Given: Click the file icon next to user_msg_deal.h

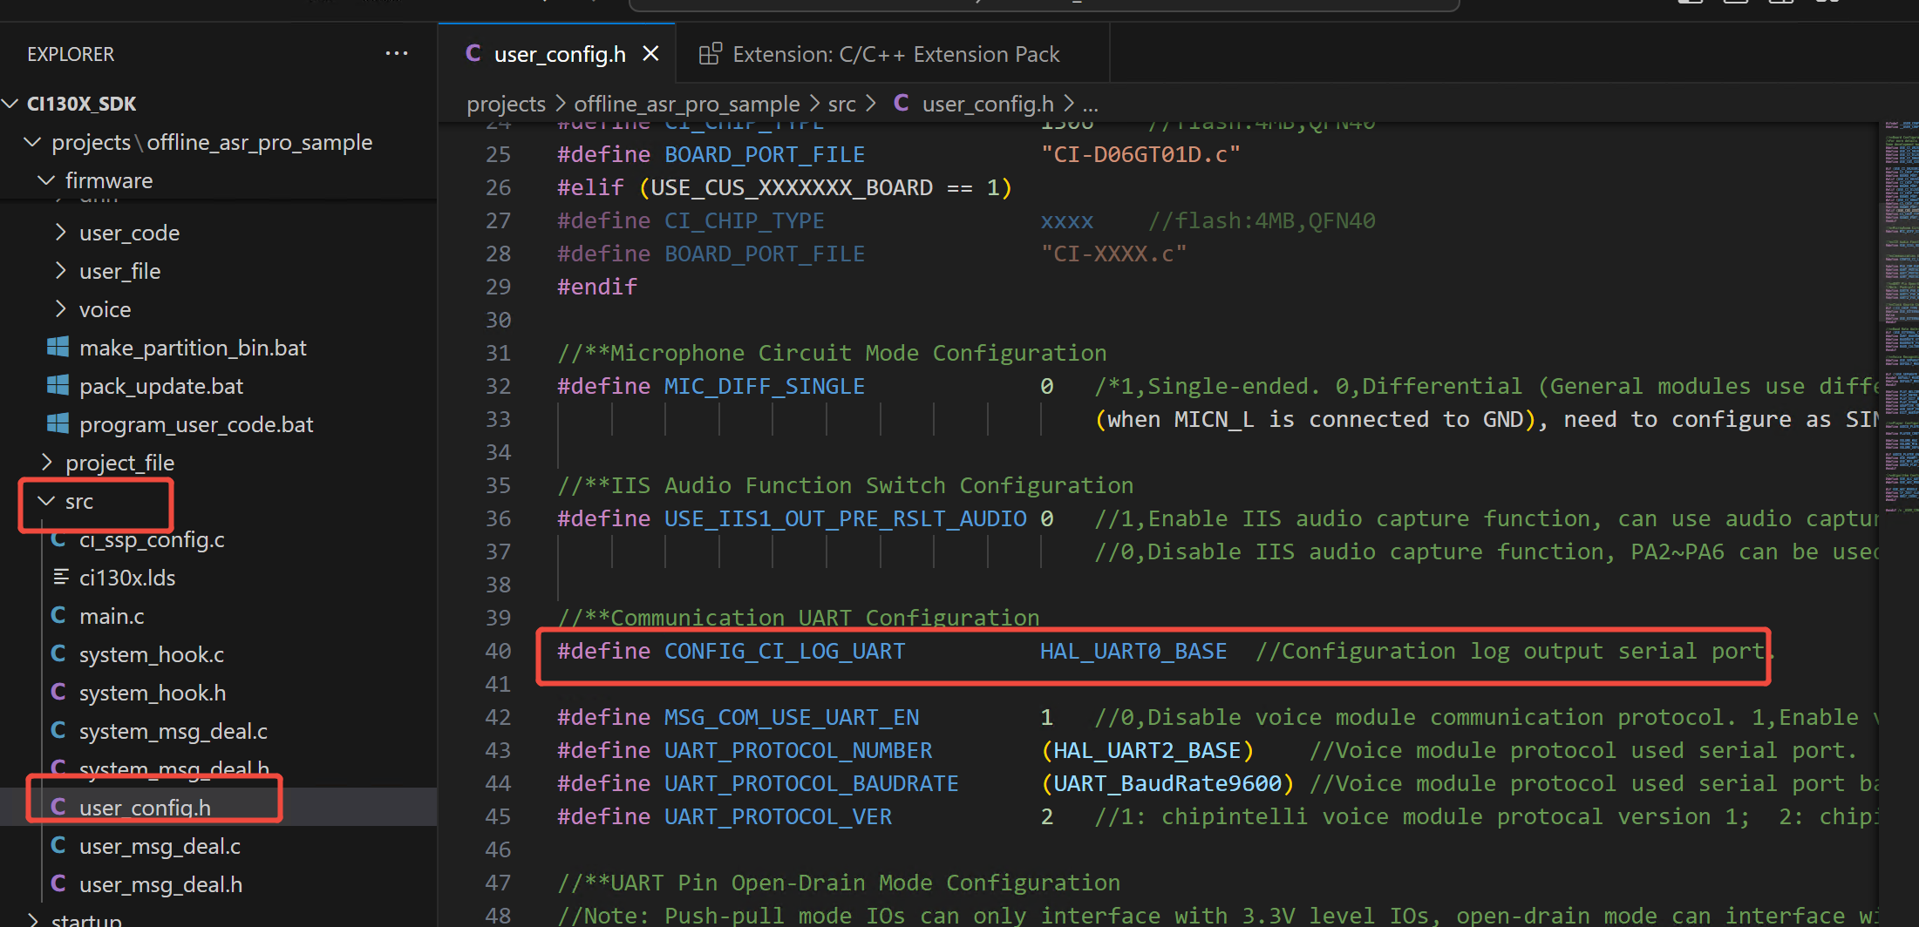Looking at the screenshot, I should tap(58, 883).
